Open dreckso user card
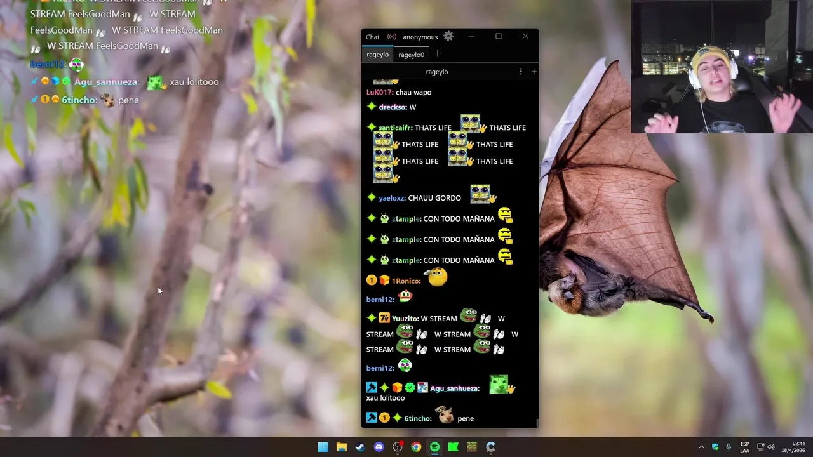Viewport: 813px width, 457px height. pyautogui.click(x=393, y=107)
